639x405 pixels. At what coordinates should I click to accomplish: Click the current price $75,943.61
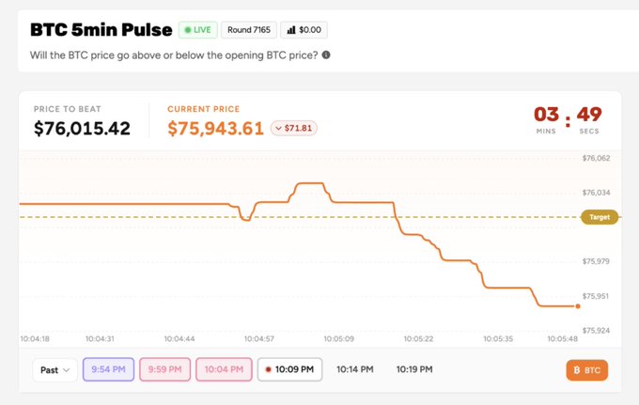[215, 129]
